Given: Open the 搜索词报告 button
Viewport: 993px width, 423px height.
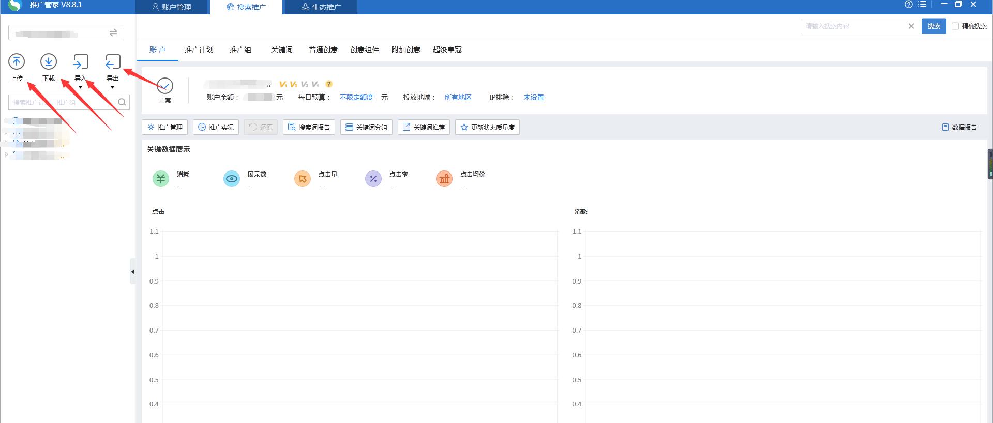Looking at the screenshot, I should pyautogui.click(x=309, y=127).
